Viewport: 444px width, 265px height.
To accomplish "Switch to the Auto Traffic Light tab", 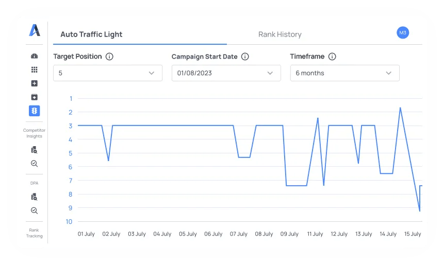I will coord(91,34).
